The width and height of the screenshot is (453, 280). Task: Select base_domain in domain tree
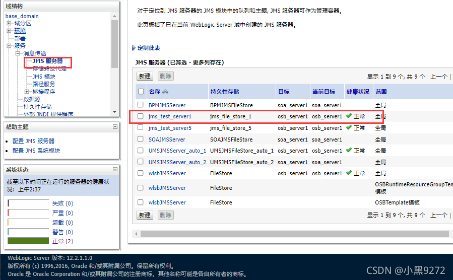[x=22, y=16]
